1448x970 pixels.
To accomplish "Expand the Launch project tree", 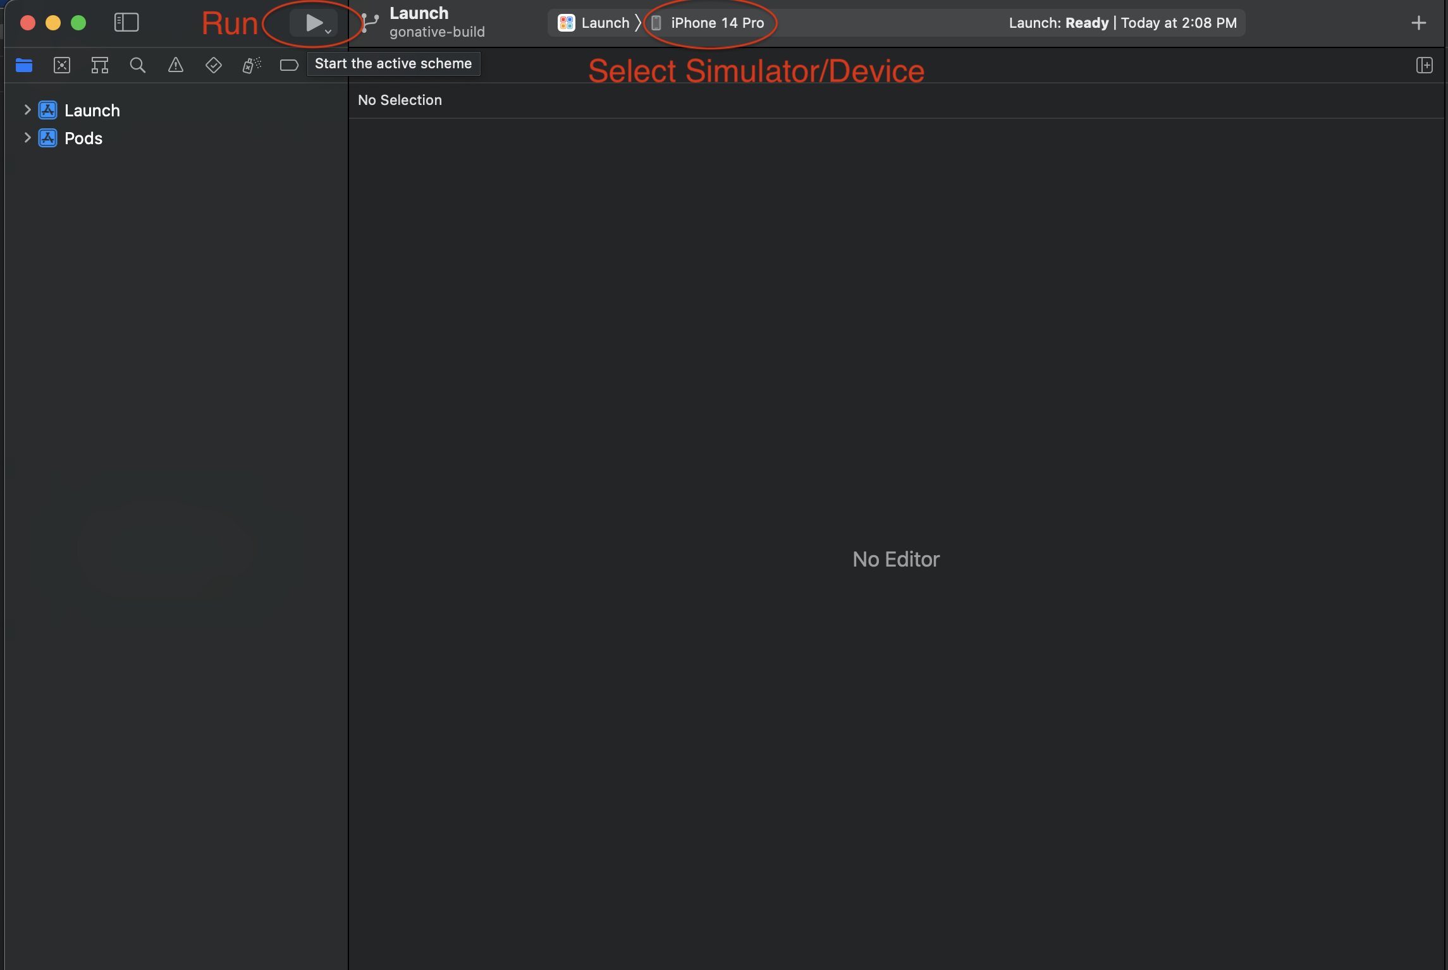I will [x=27, y=110].
